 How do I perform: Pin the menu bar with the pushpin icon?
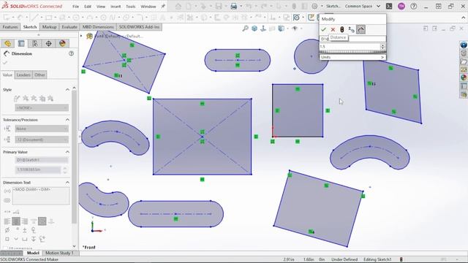pos(163,7)
